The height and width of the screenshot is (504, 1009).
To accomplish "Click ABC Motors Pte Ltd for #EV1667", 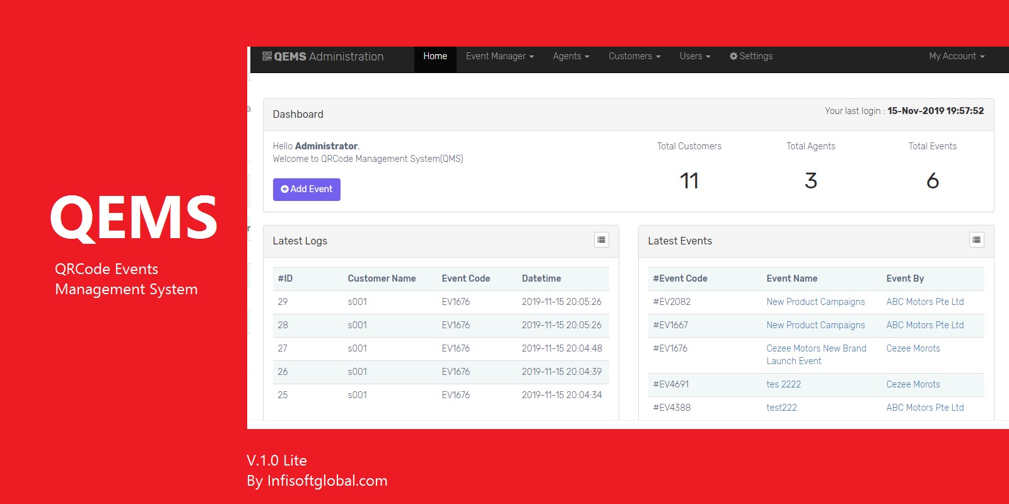I will tap(924, 325).
